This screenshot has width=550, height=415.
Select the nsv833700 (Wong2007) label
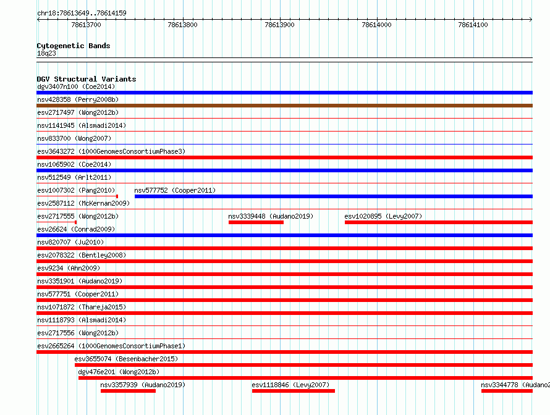[74, 138]
